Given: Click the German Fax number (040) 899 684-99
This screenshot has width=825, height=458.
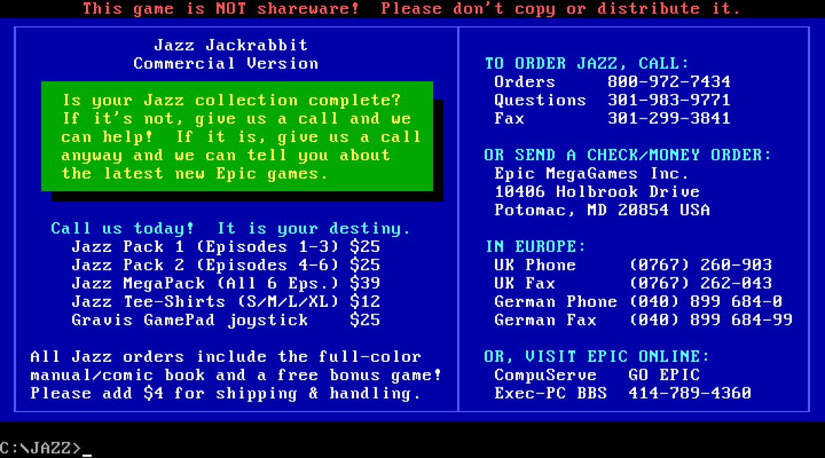Looking at the screenshot, I should pos(710,320).
